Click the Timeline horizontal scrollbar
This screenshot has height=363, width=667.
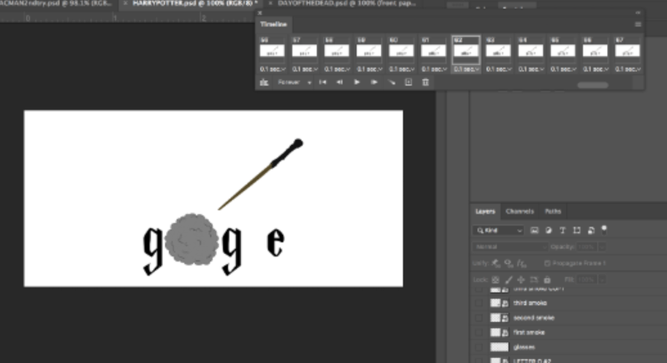(593, 85)
